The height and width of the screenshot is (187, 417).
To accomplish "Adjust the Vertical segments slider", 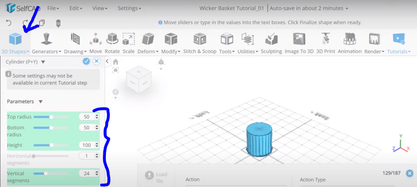I will (51, 174).
